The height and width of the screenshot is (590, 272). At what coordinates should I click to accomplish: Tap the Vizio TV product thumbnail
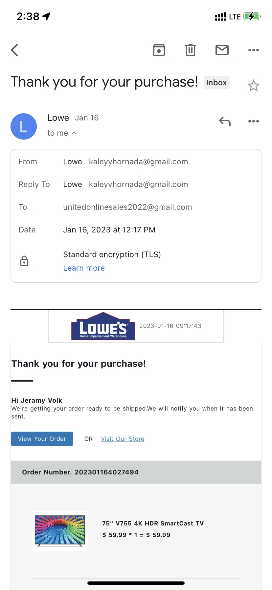tap(60, 531)
